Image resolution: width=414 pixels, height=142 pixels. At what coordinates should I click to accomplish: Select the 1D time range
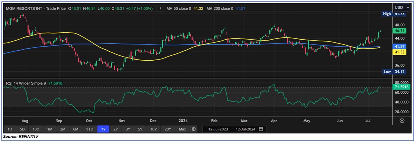pyautogui.click(x=10, y=129)
